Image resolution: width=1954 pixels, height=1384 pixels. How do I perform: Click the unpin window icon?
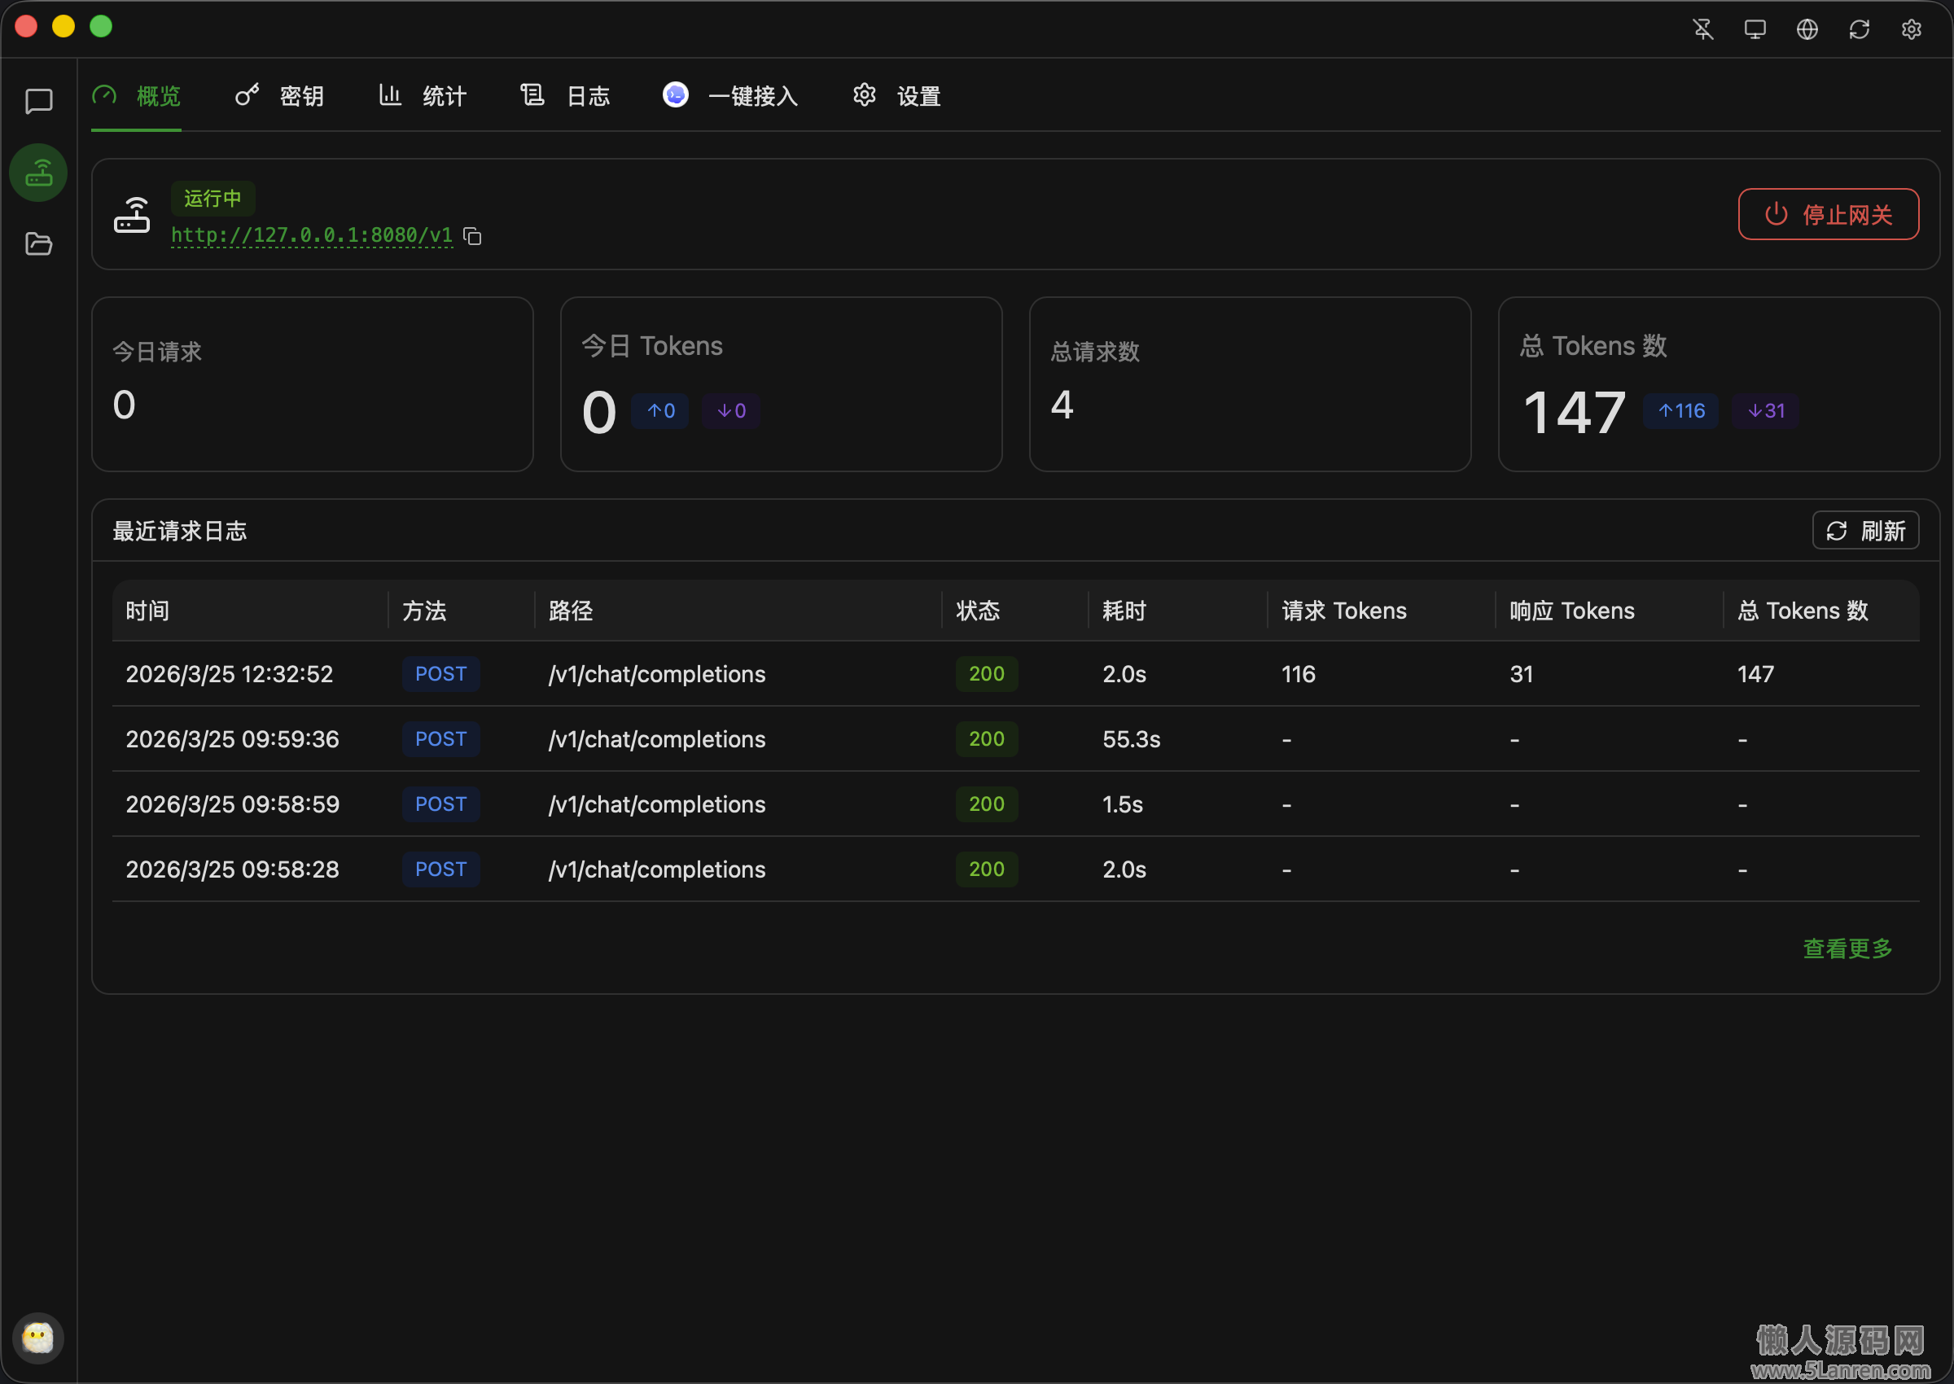[x=1702, y=29]
